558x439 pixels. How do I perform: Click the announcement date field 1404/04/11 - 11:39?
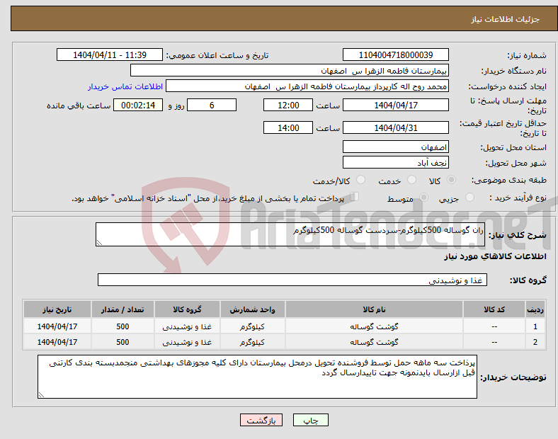(110, 55)
